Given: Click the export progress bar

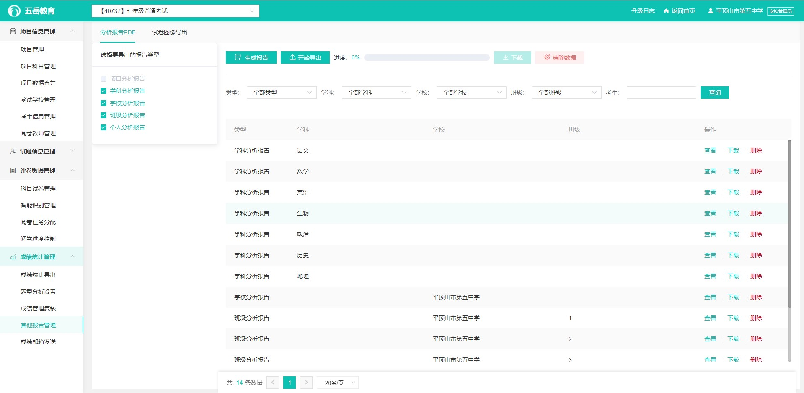Looking at the screenshot, I should (x=427, y=58).
